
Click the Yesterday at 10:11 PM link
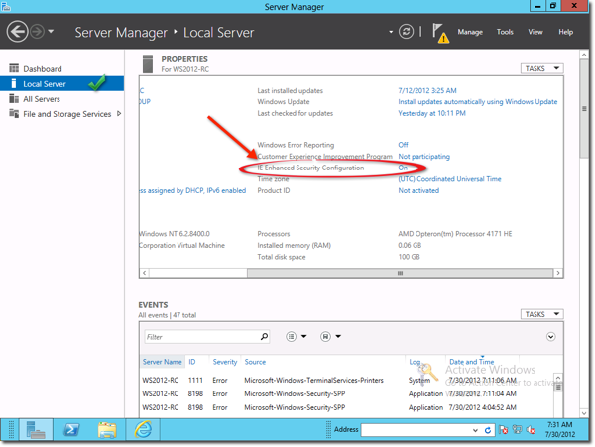coord(431,113)
